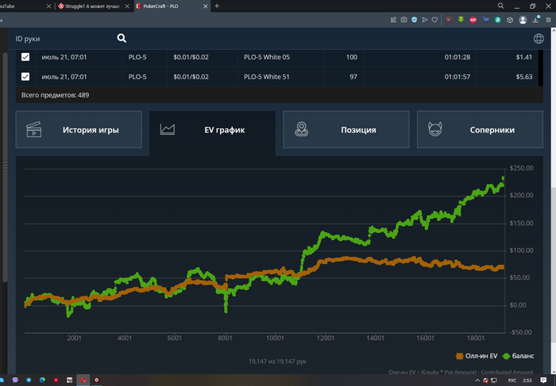Screen dimensions: 556x386
Task: Click the hand ID search magnifier icon
Action: [x=122, y=38]
